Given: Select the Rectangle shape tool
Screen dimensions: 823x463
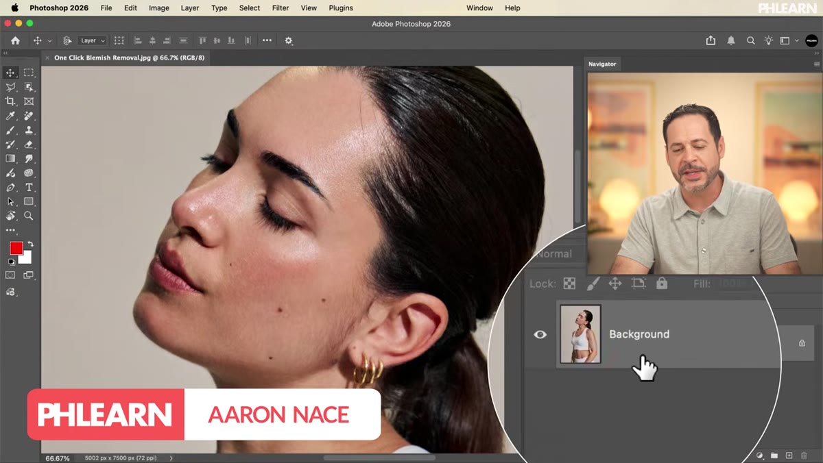Looking at the screenshot, I should (x=29, y=202).
